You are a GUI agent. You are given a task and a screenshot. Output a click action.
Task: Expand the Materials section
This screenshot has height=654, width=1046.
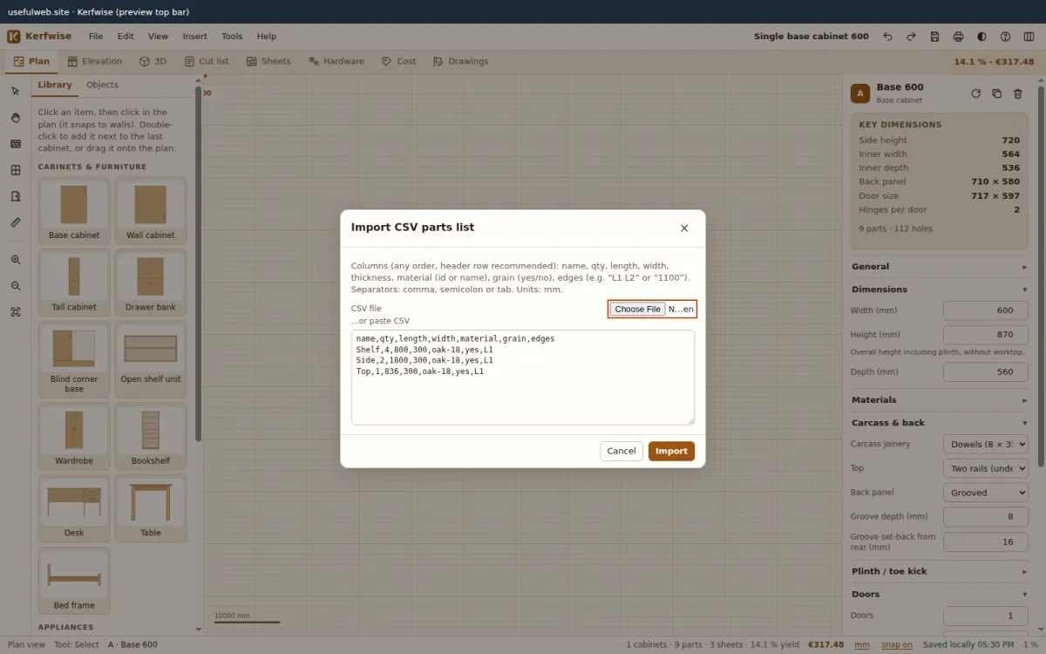point(939,400)
